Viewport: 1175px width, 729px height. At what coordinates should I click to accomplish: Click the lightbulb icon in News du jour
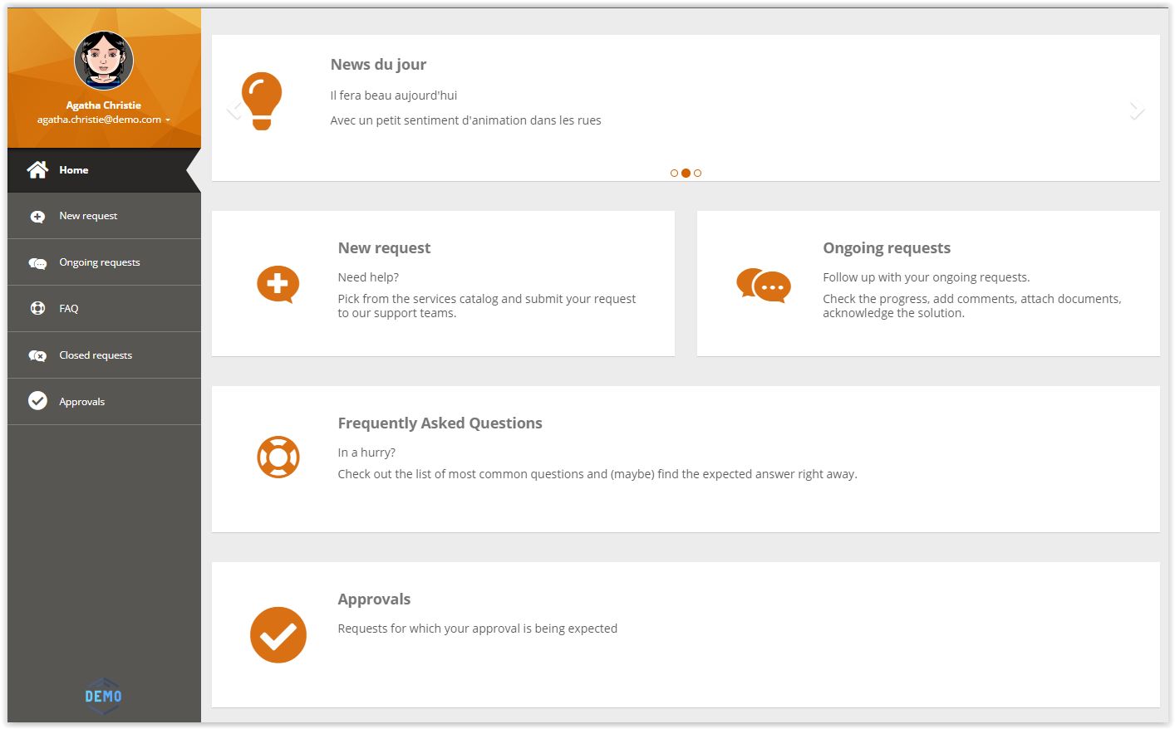[262, 100]
